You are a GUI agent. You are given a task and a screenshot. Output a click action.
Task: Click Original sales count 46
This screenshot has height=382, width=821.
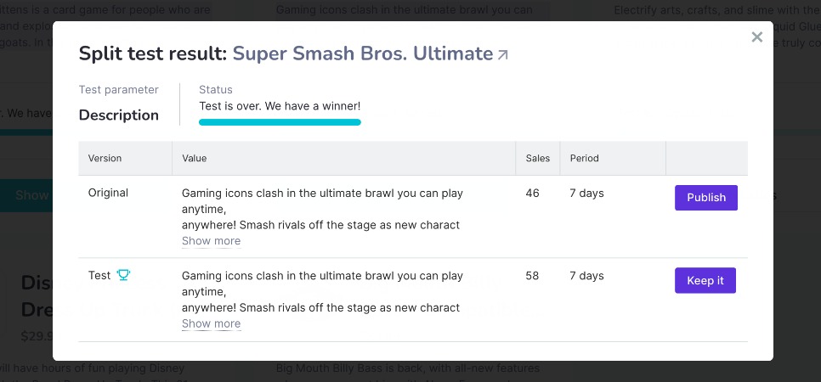click(x=532, y=193)
